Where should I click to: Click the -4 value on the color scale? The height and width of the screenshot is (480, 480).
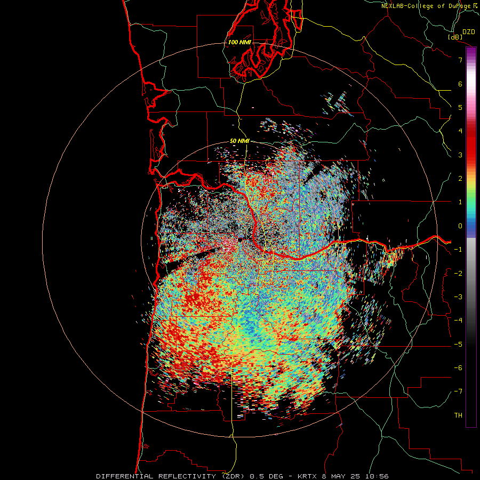[458, 321]
